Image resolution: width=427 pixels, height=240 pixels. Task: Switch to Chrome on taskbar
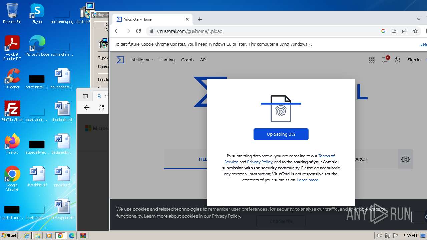tap(60, 236)
